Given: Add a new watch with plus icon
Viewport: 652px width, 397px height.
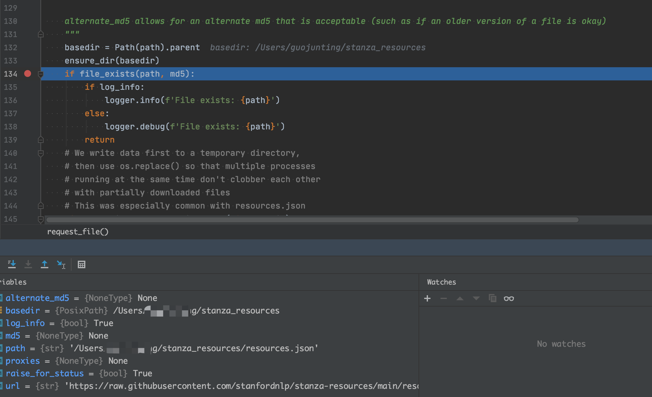Looking at the screenshot, I should (x=427, y=298).
